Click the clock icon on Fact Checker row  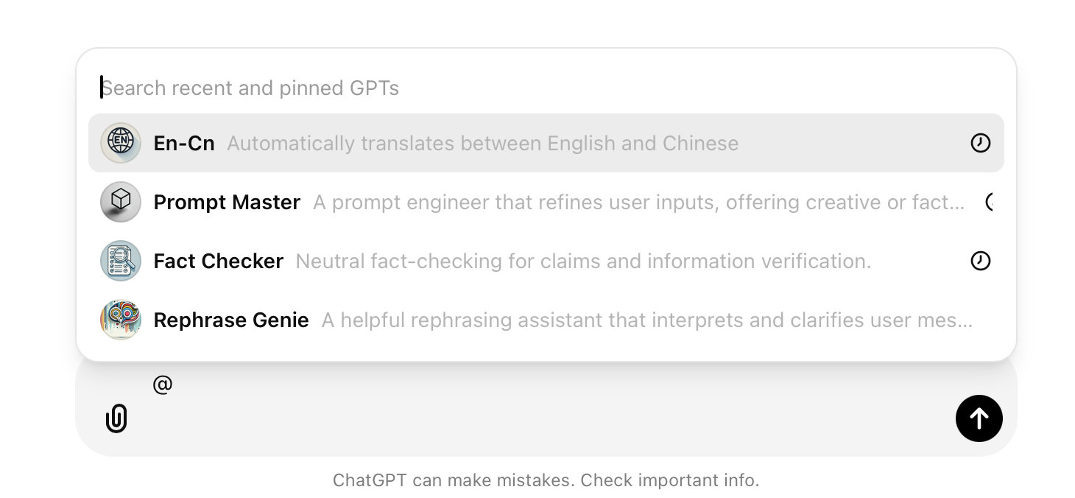point(980,261)
